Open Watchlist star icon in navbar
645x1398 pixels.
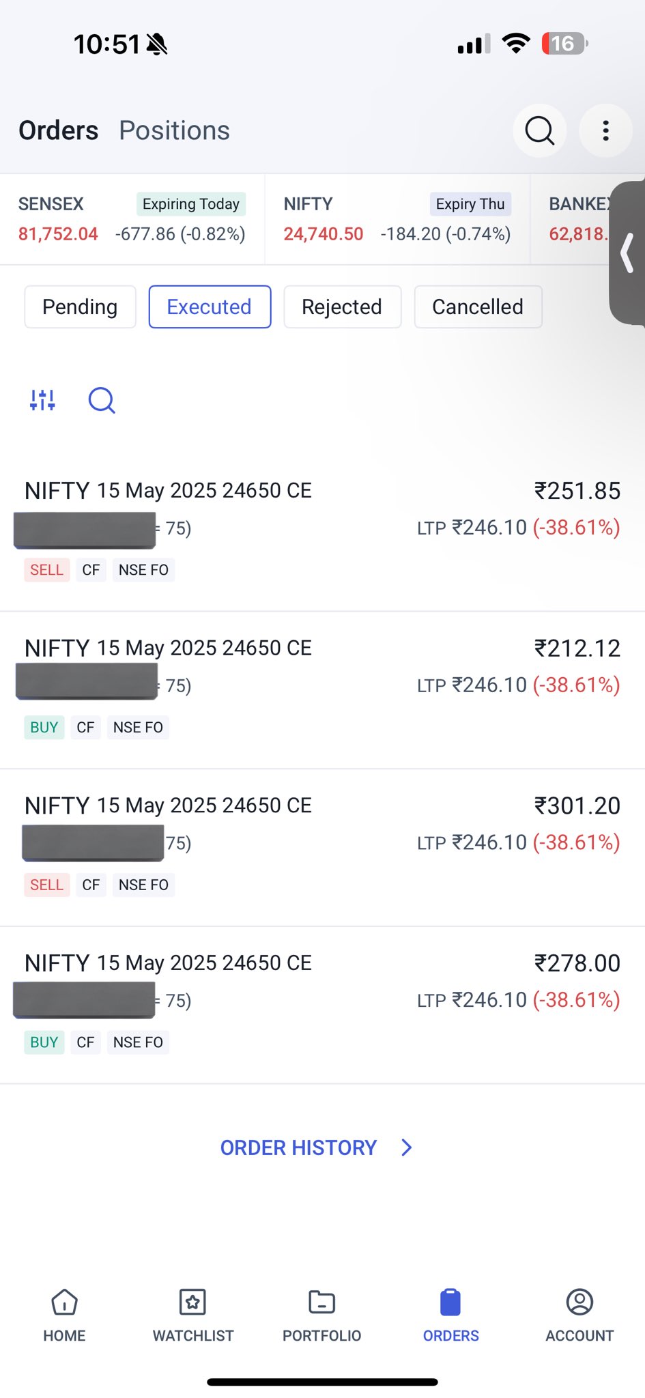tap(192, 1302)
